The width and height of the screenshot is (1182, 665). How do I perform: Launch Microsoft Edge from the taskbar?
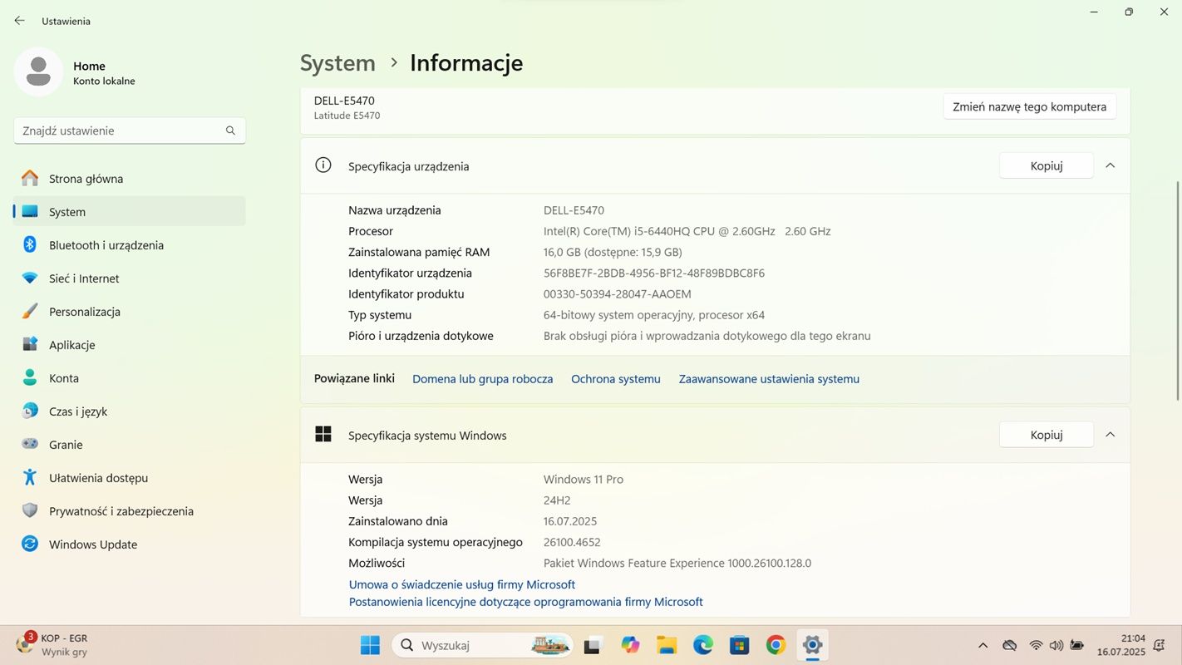(703, 645)
